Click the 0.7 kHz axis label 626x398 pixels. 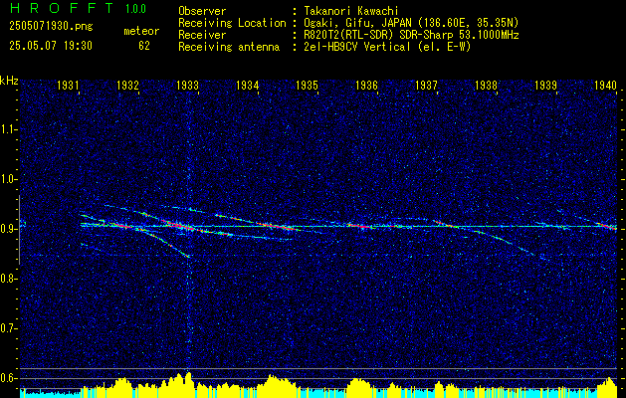coord(7,328)
